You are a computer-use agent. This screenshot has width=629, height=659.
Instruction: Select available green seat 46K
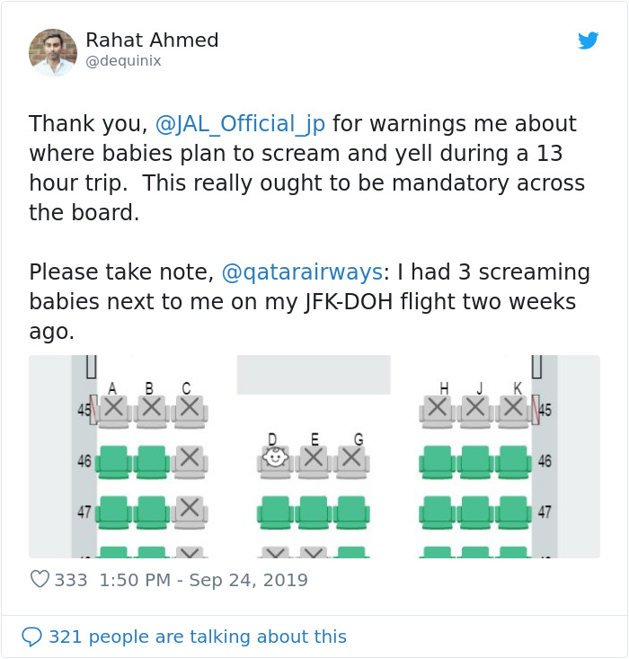tap(513, 460)
